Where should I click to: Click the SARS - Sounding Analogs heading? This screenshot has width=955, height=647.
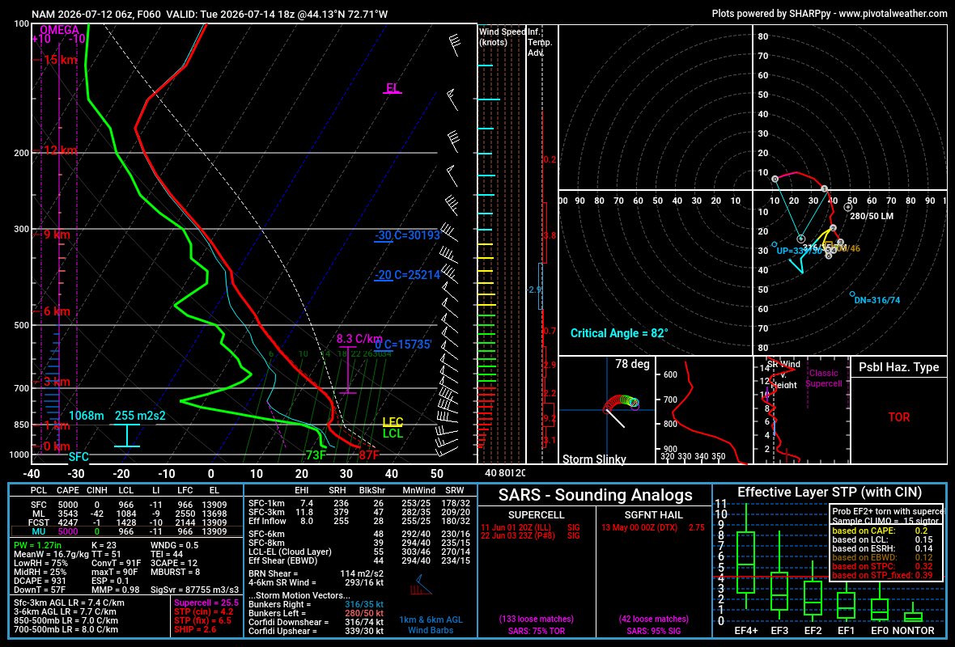click(x=595, y=495)
